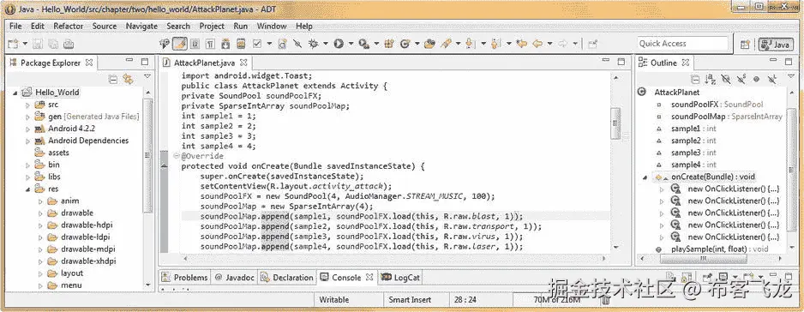Switch to the Problems tab
804x312 pixels.
pos(184,278)
